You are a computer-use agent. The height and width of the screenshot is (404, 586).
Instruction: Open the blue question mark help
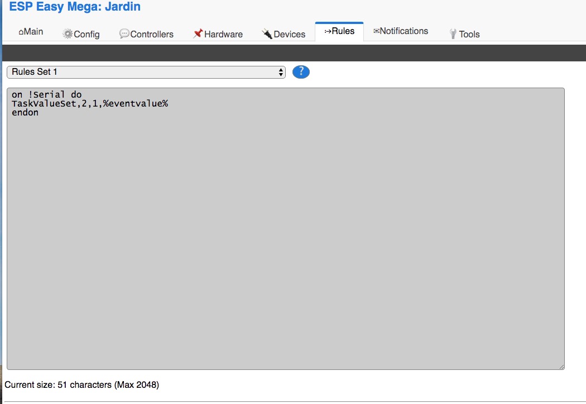coord(301,72)
